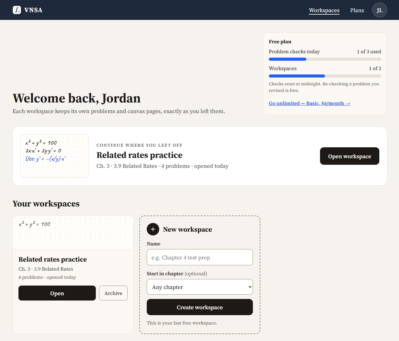Click the canvas preview on the workspace card

73,233
